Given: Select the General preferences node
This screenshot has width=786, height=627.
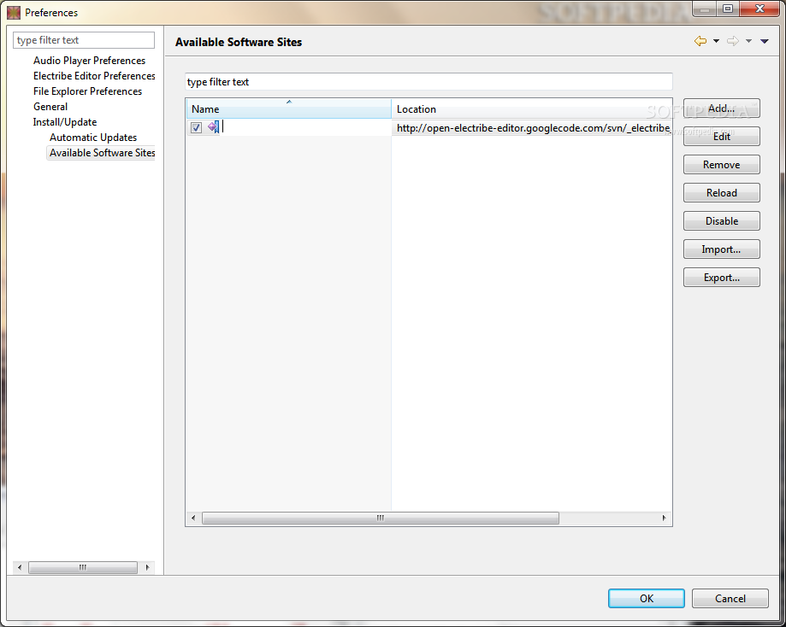Looking at the screenshot, I should click(x=50, y=107).
